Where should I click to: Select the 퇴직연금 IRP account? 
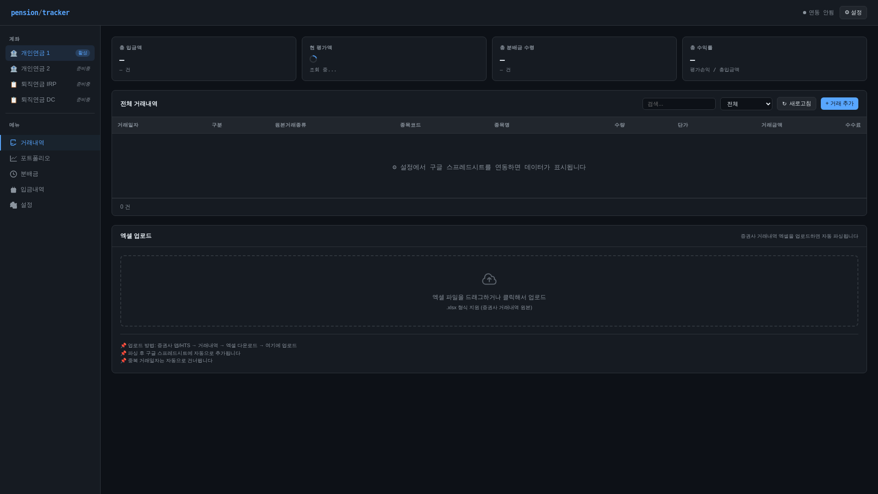(x=50, y=84)
